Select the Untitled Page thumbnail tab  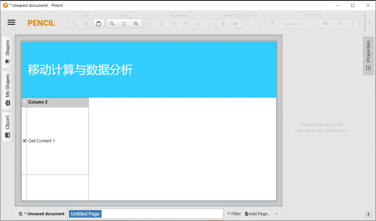click(85, 214)
